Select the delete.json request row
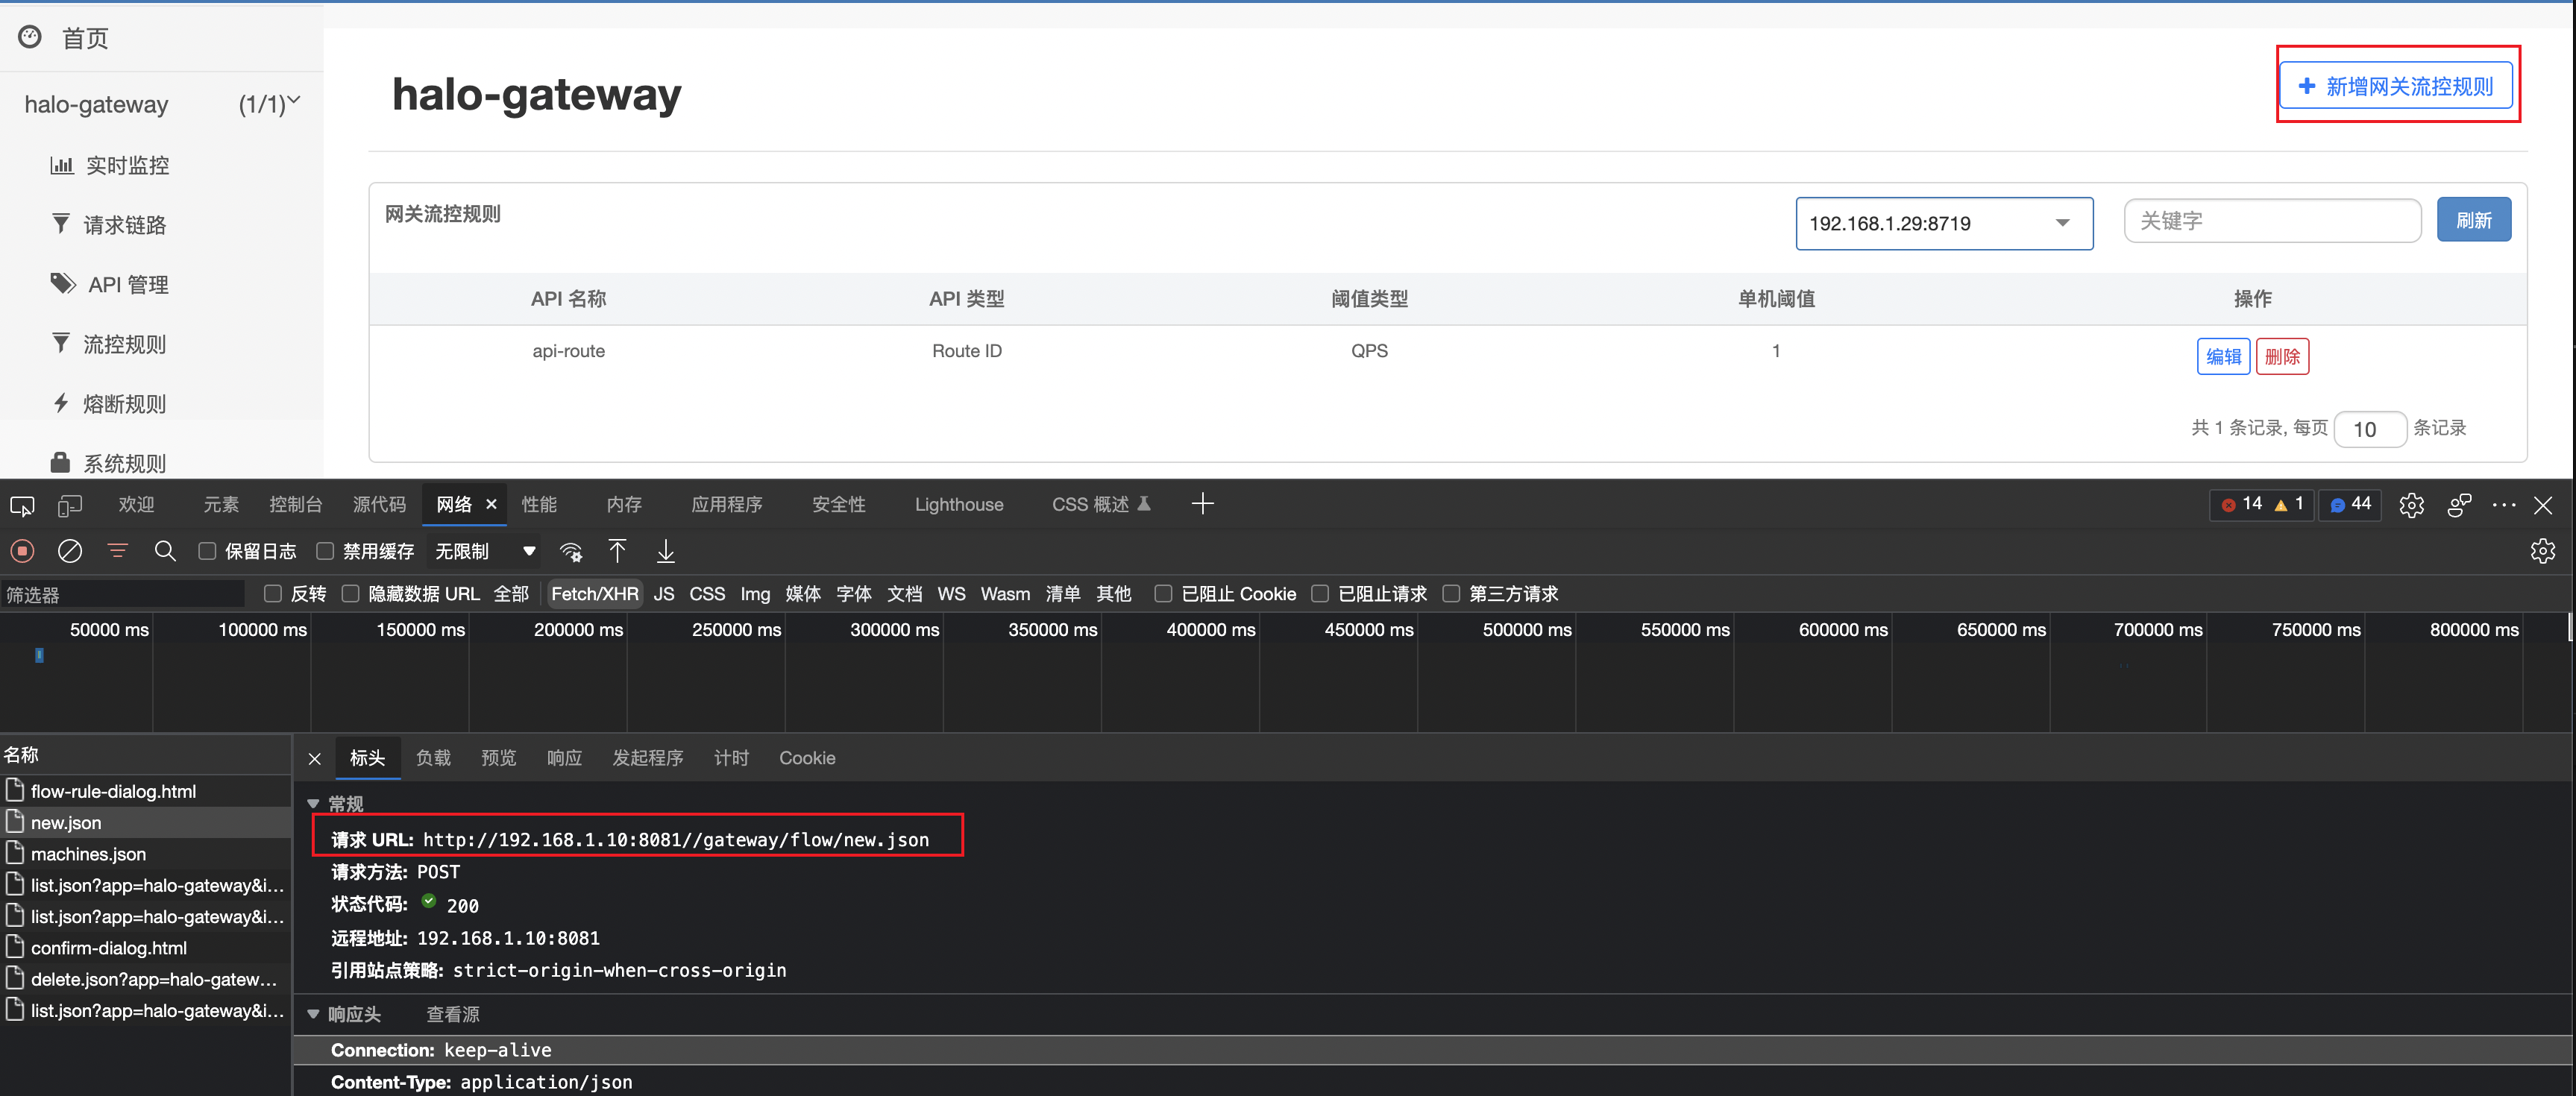 [x=146, y=979]
